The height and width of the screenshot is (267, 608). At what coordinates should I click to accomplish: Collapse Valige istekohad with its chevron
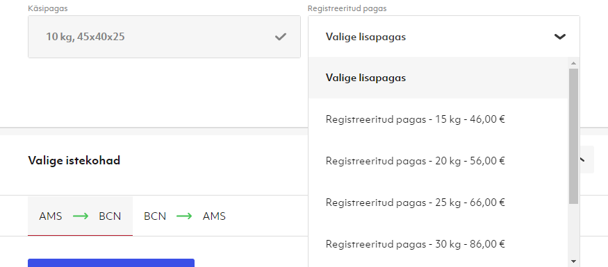tap(582, 160)
